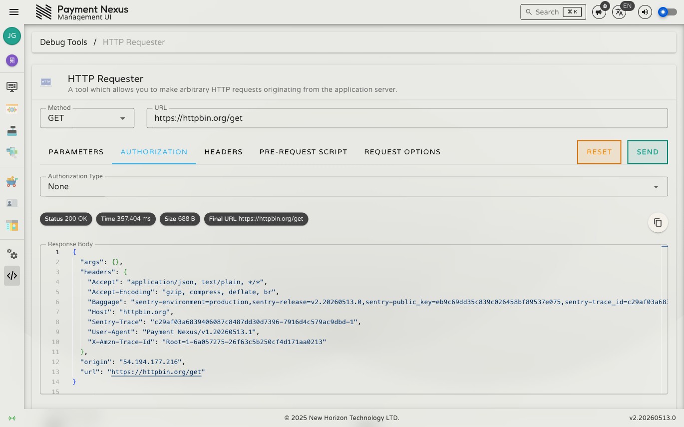684x427 pixels.
Task: Click the Send button
Action: tap(648, 152)
